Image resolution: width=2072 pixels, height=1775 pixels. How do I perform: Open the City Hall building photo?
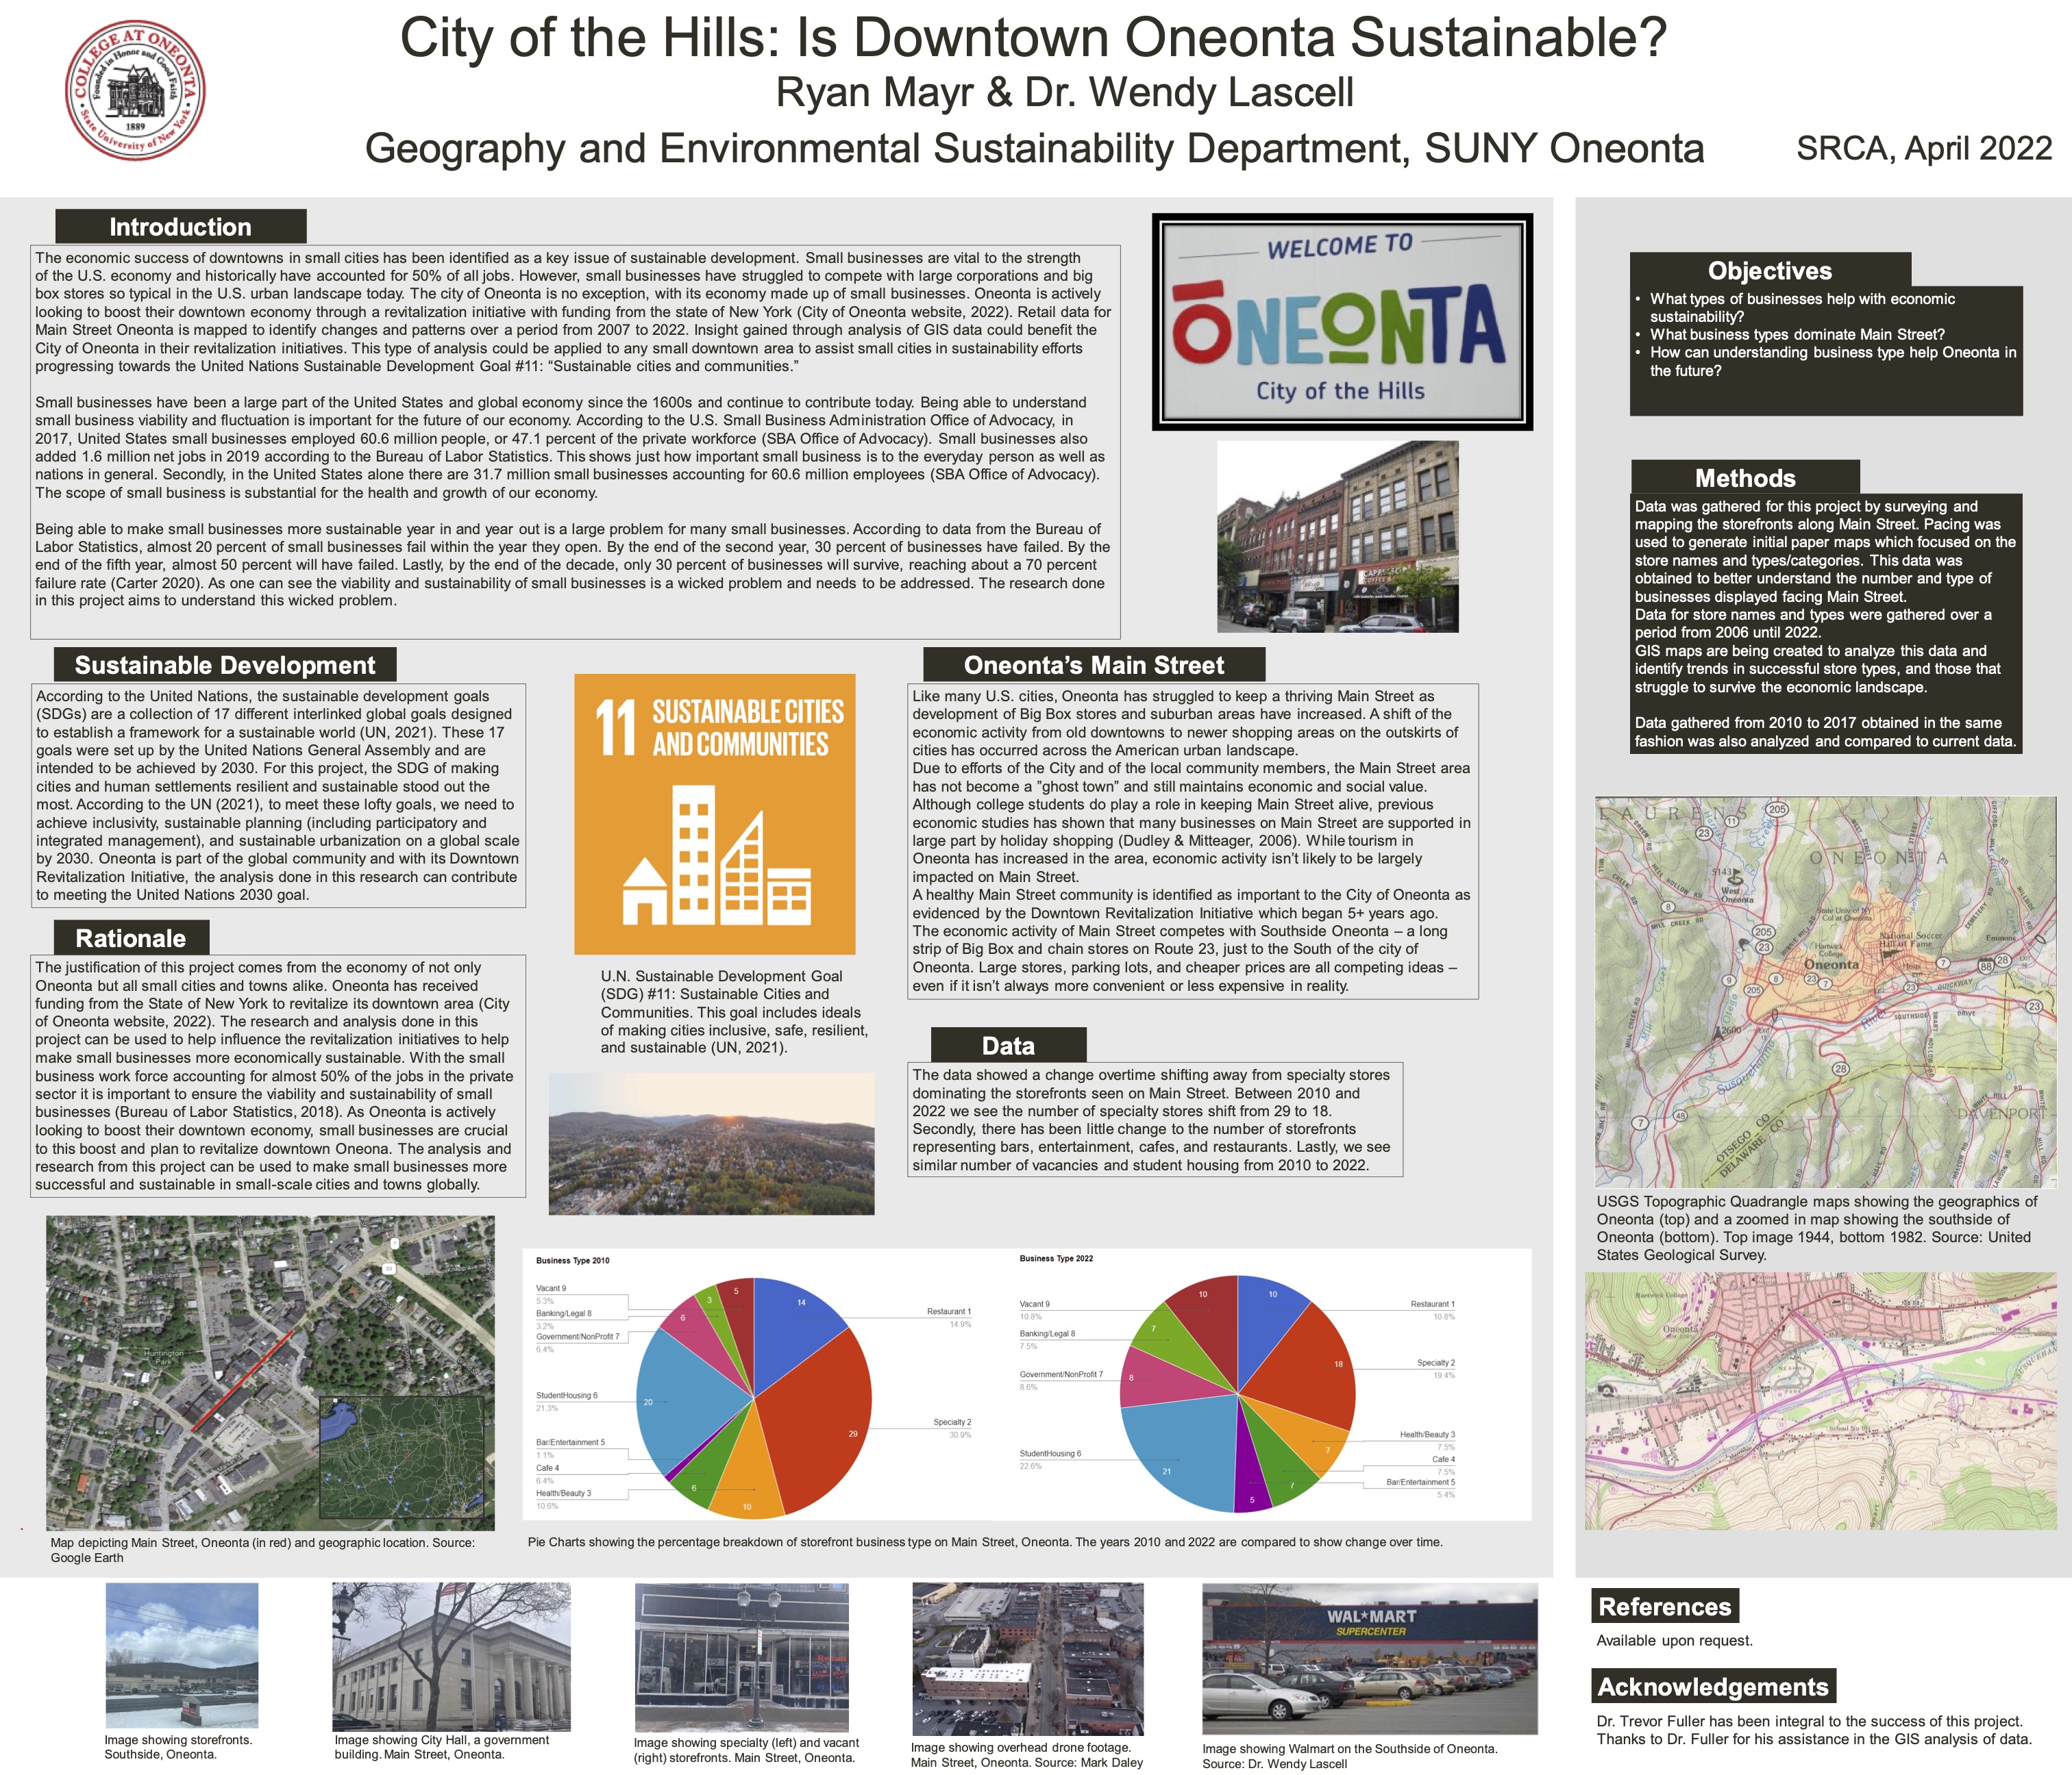451,1657
